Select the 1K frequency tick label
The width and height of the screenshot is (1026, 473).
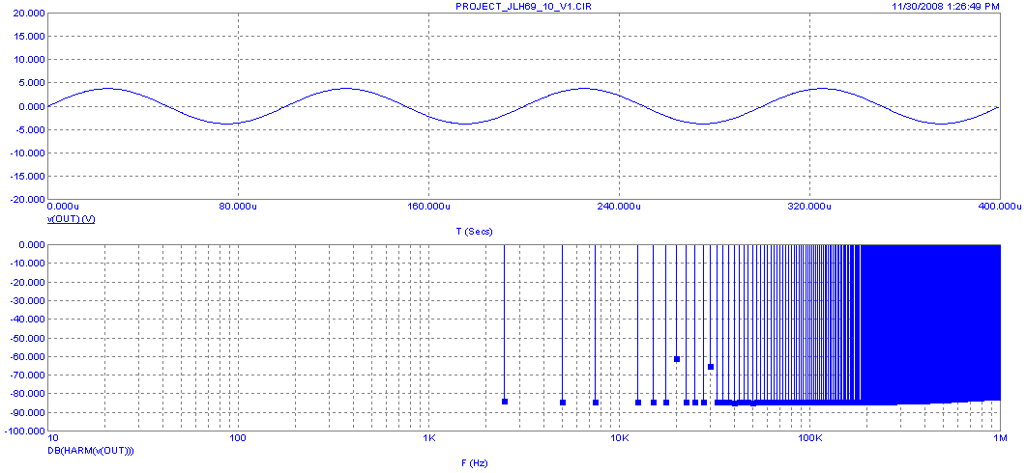(x=428, y=438)
